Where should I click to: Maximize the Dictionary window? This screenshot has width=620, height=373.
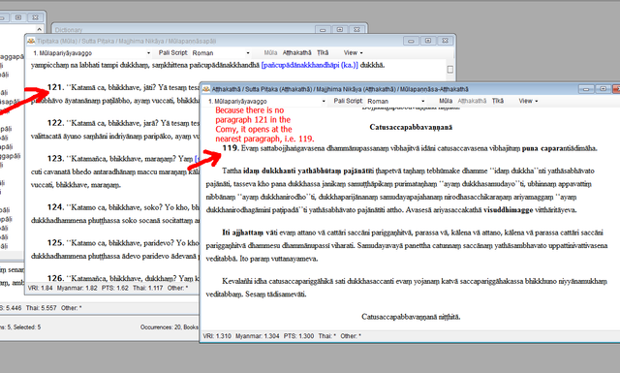tap(340, 30)
